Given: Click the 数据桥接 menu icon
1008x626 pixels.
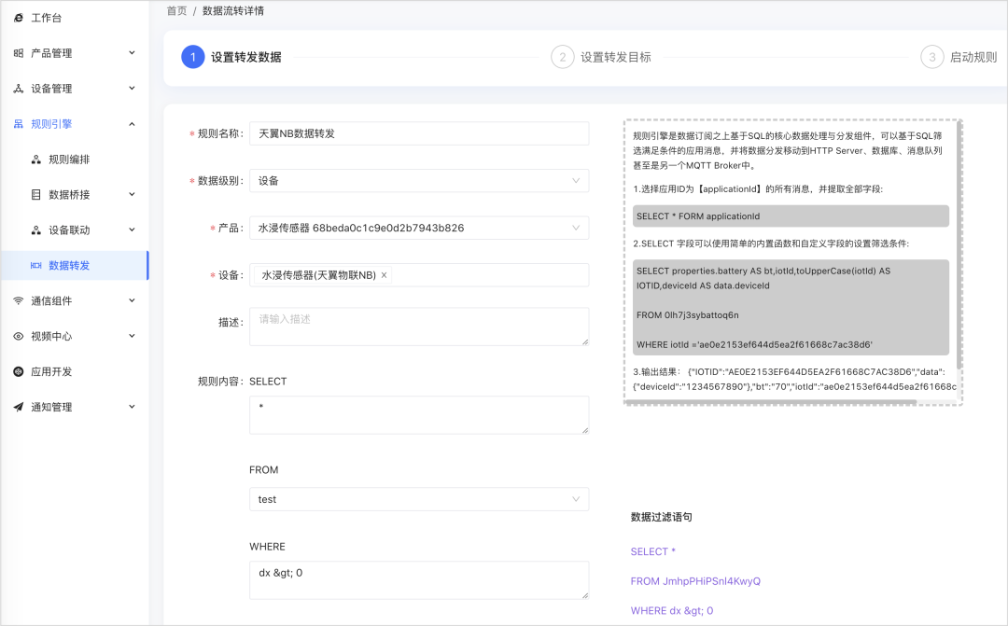Looking at the screenshot, I should pos(36,195).
